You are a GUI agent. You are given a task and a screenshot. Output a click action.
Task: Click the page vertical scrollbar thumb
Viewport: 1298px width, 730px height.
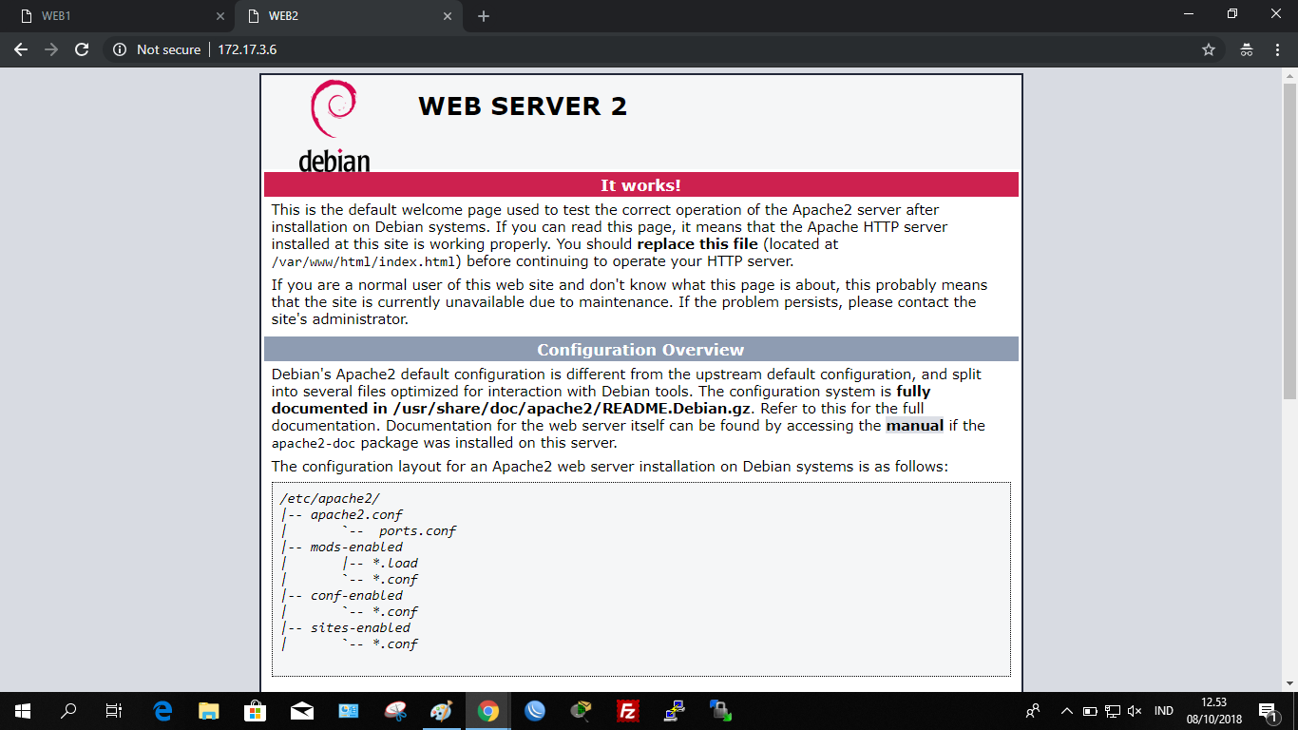[x=1289, y=240]
